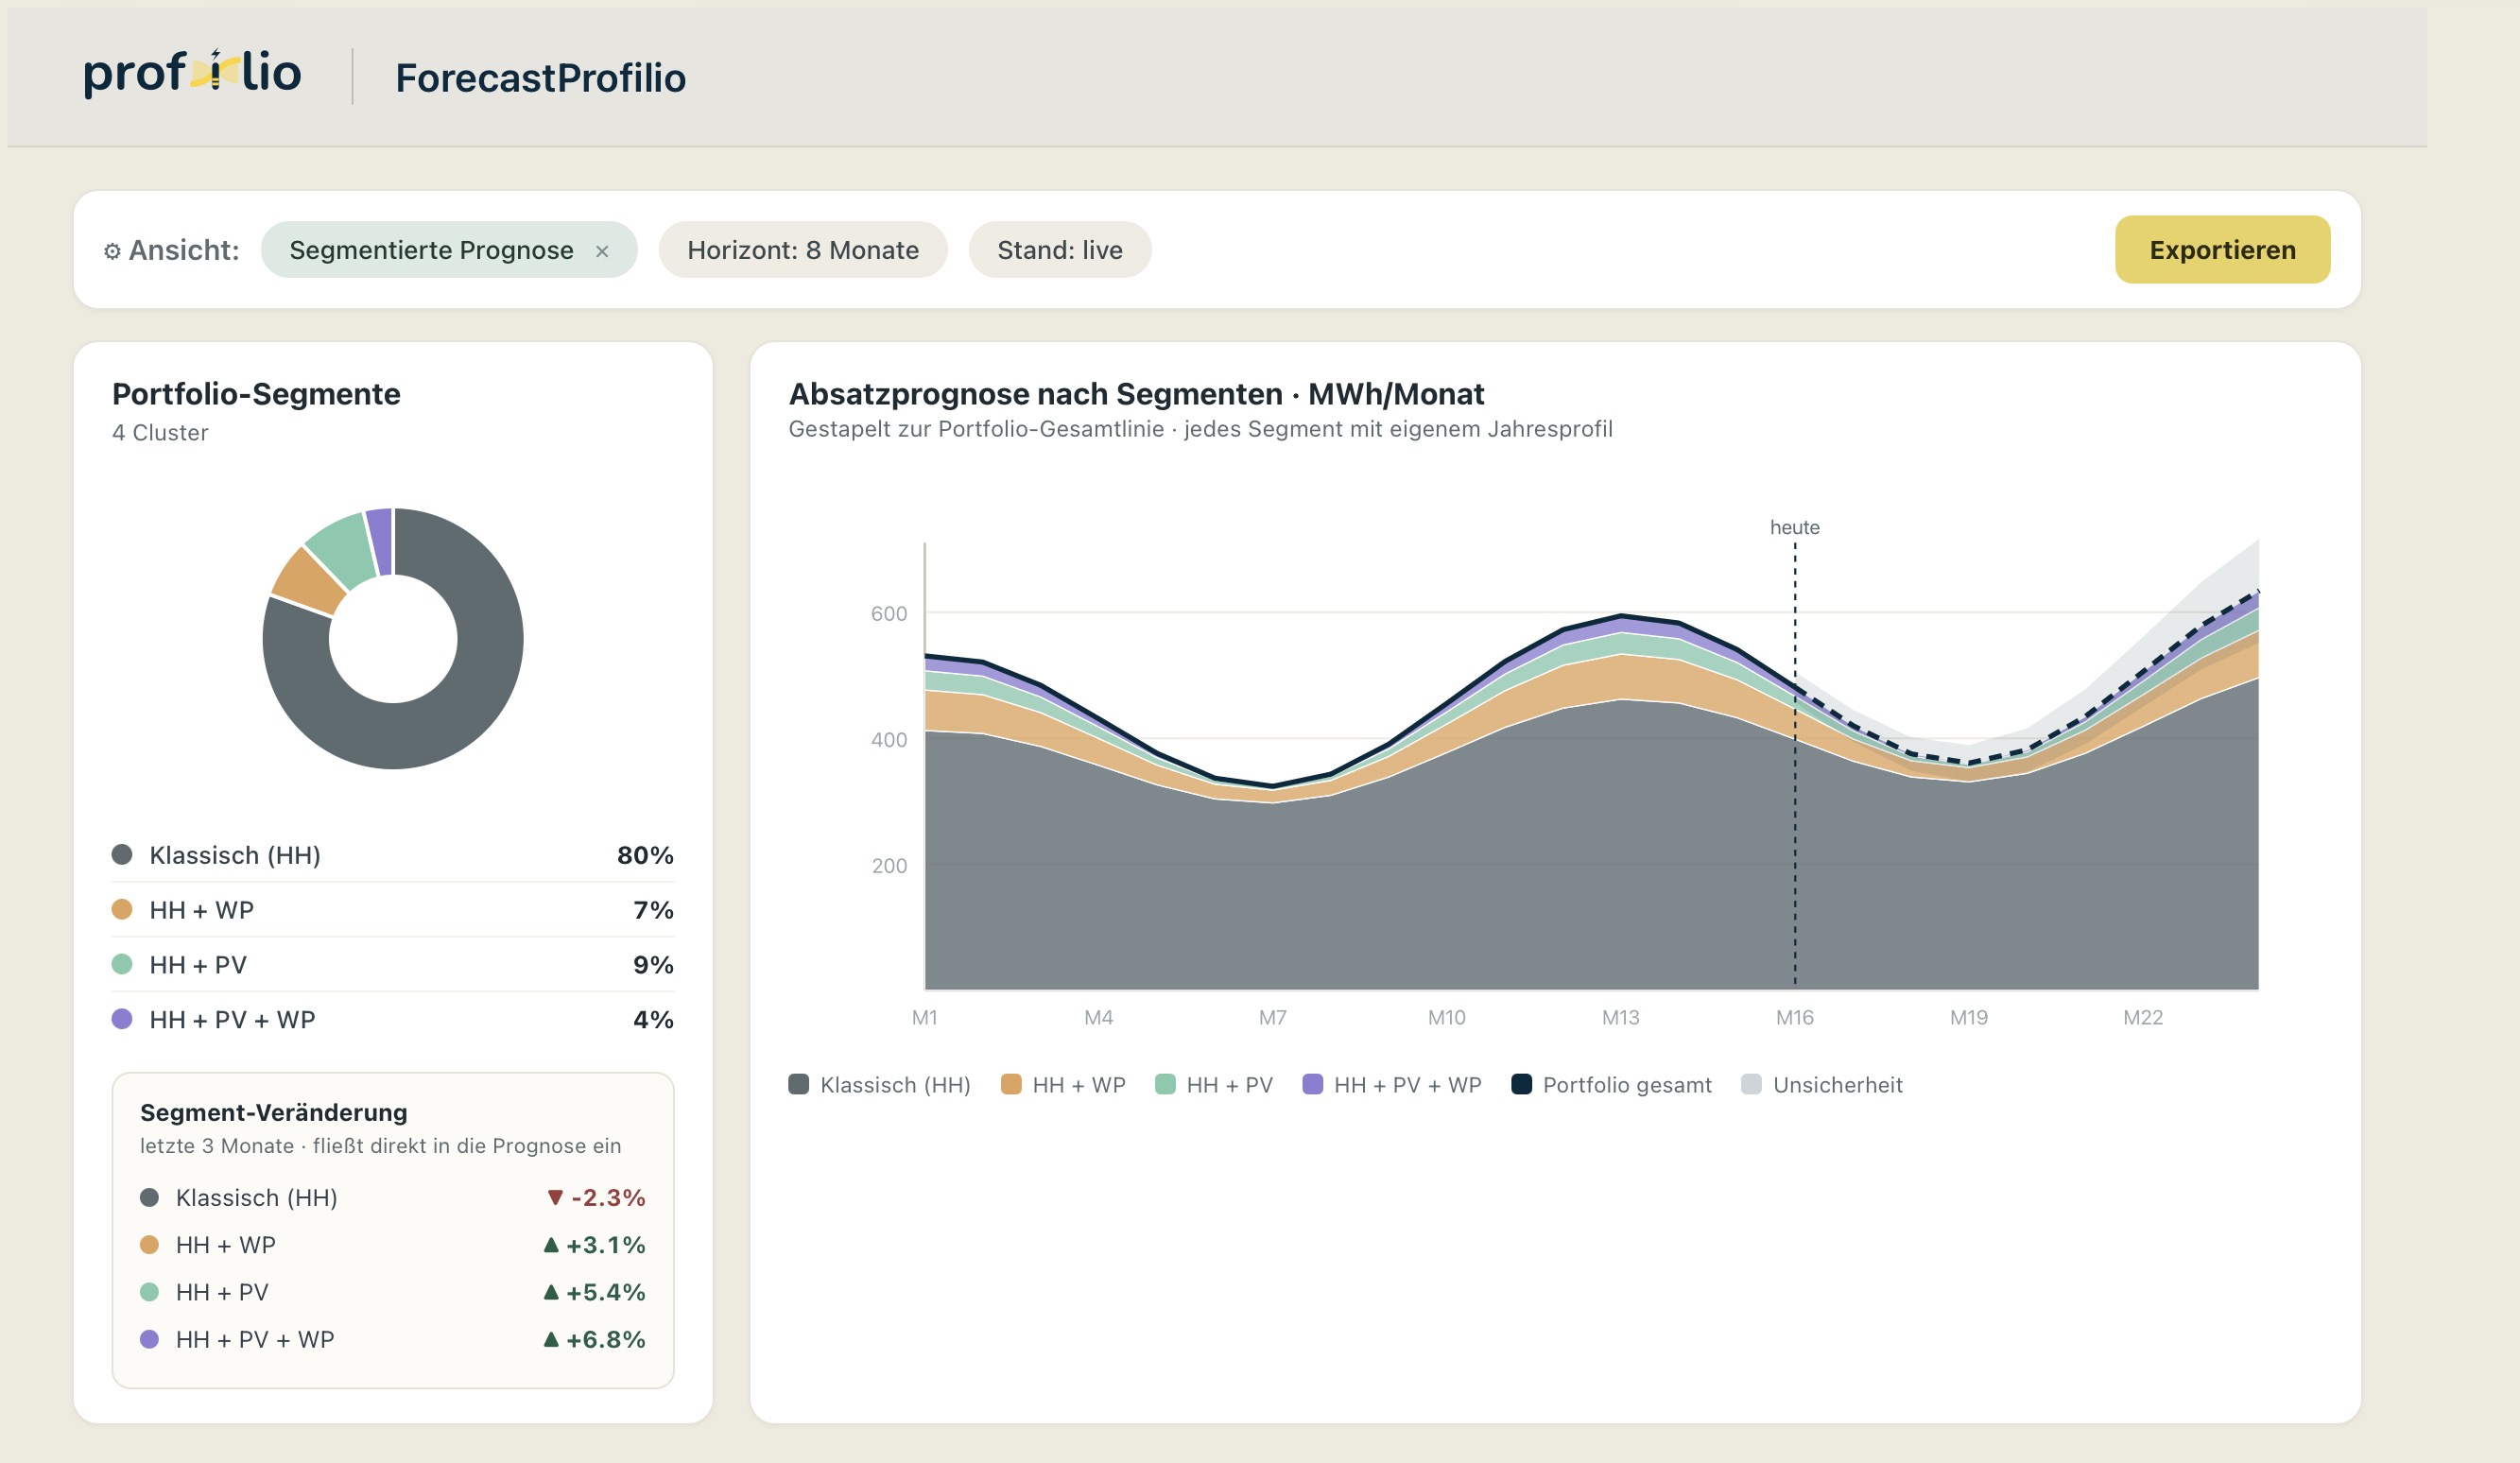Click the 600 y-axis value
The width and height of the screenshot is (2520, 1463).
889,614
